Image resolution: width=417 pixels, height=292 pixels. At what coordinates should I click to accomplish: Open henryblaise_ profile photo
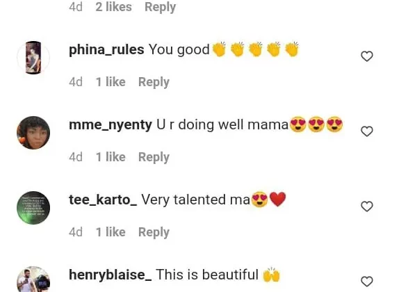(33, 279)
